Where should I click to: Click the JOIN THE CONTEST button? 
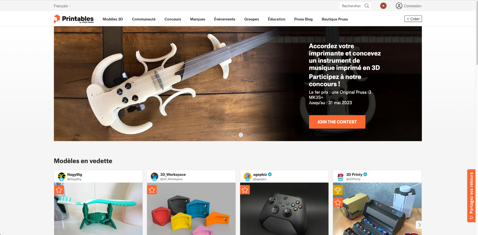pos(337,122)
